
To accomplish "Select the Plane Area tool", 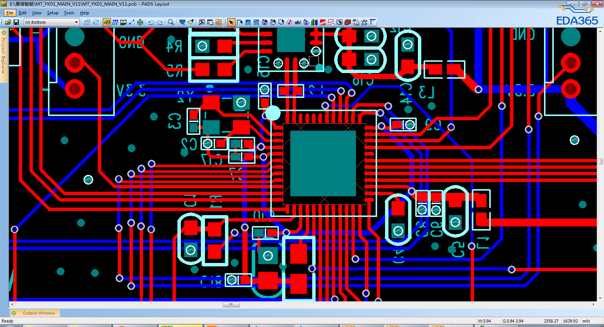I will tap(323, 22).
